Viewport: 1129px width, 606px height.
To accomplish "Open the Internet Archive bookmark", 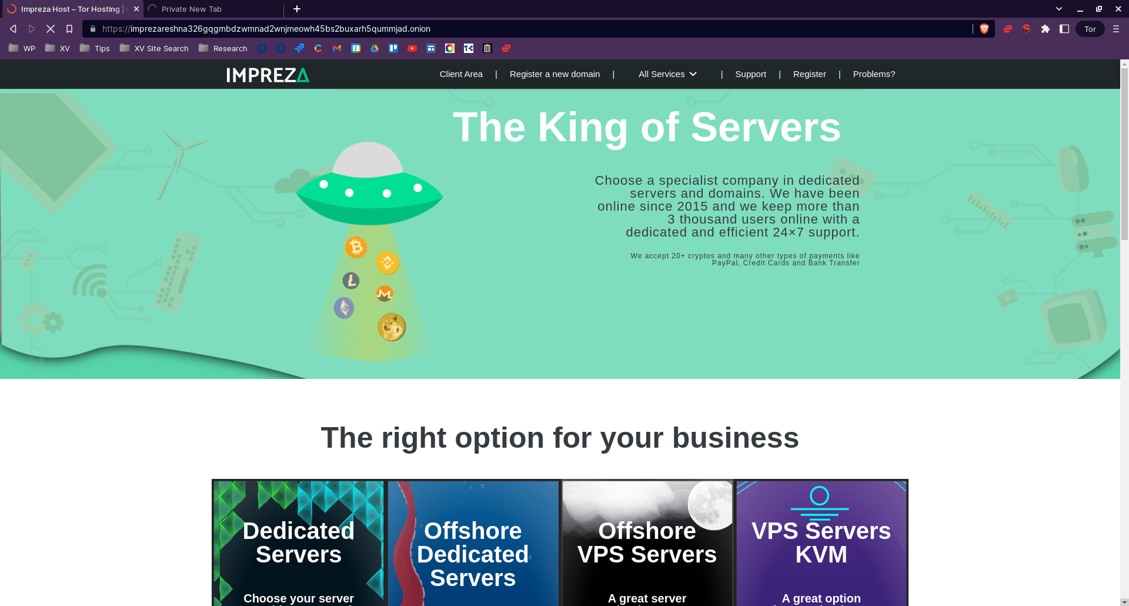I will (487, 48).
